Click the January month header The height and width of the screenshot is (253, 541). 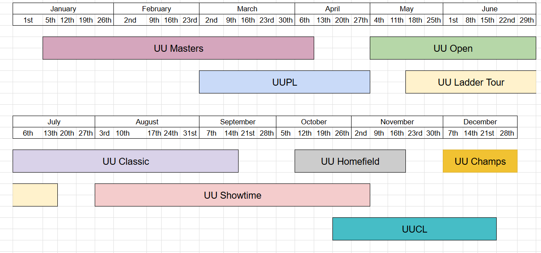pos(63,9)
